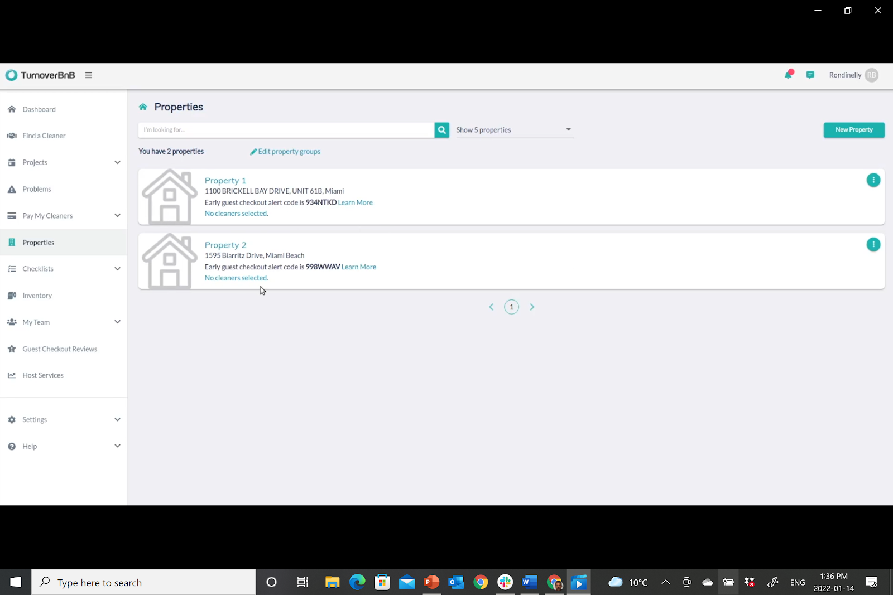The image size is (893, 595).
Task: Open Google Chrome from taskbar
Action: pos(481,582)
